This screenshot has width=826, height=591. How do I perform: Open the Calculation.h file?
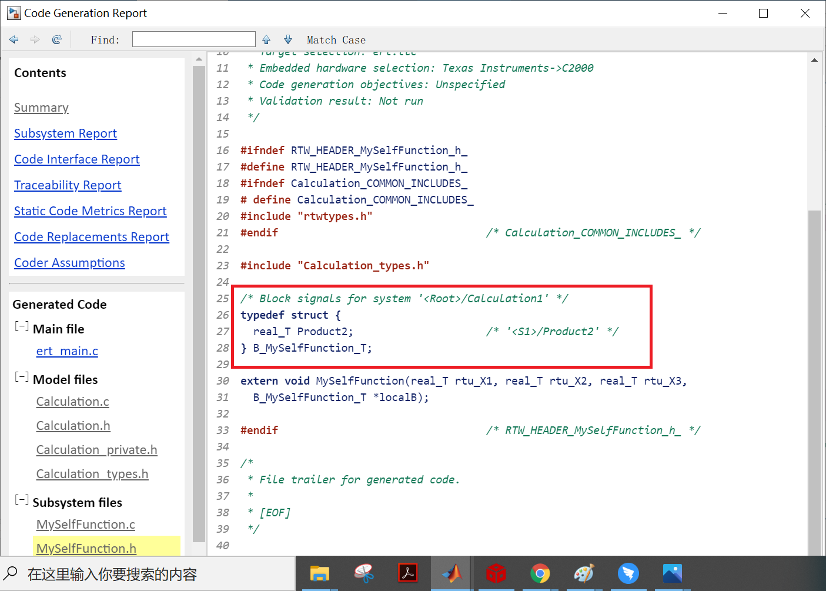[73, 426]
